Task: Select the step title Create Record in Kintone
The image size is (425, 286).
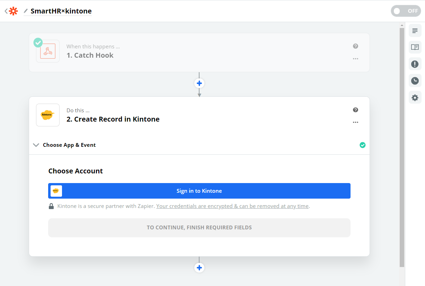Action: [113, 119]
